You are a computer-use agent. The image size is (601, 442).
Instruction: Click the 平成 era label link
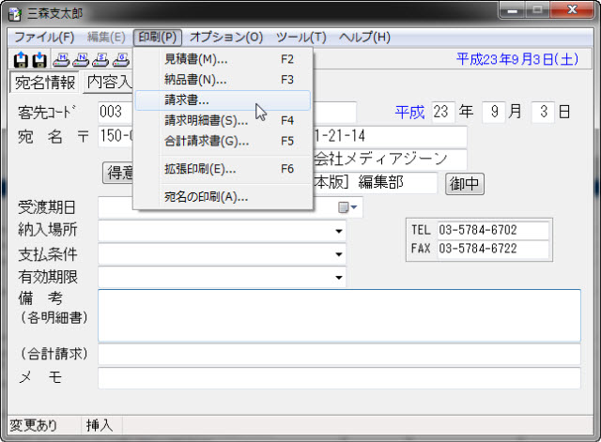click(x=409, y=112)
